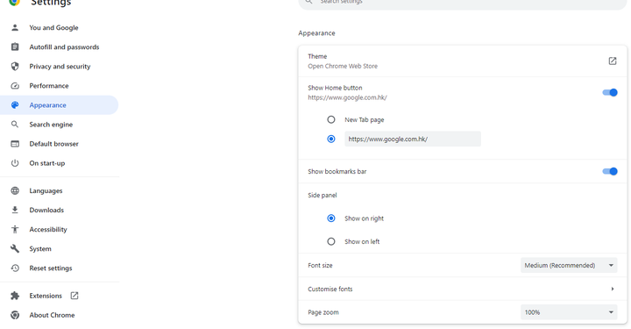Click the Privacy and security shield icon
Viewport: 631px width, 329px height.
15,67
